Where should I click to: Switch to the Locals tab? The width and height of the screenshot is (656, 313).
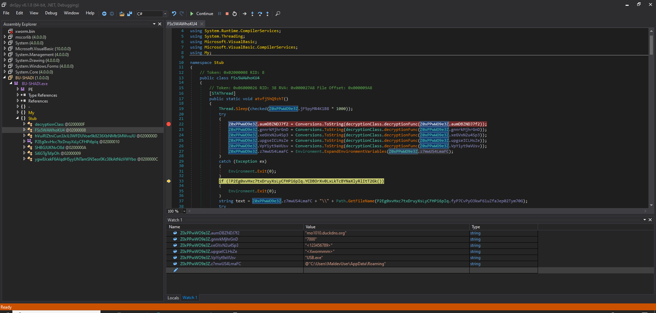point(173,298)
